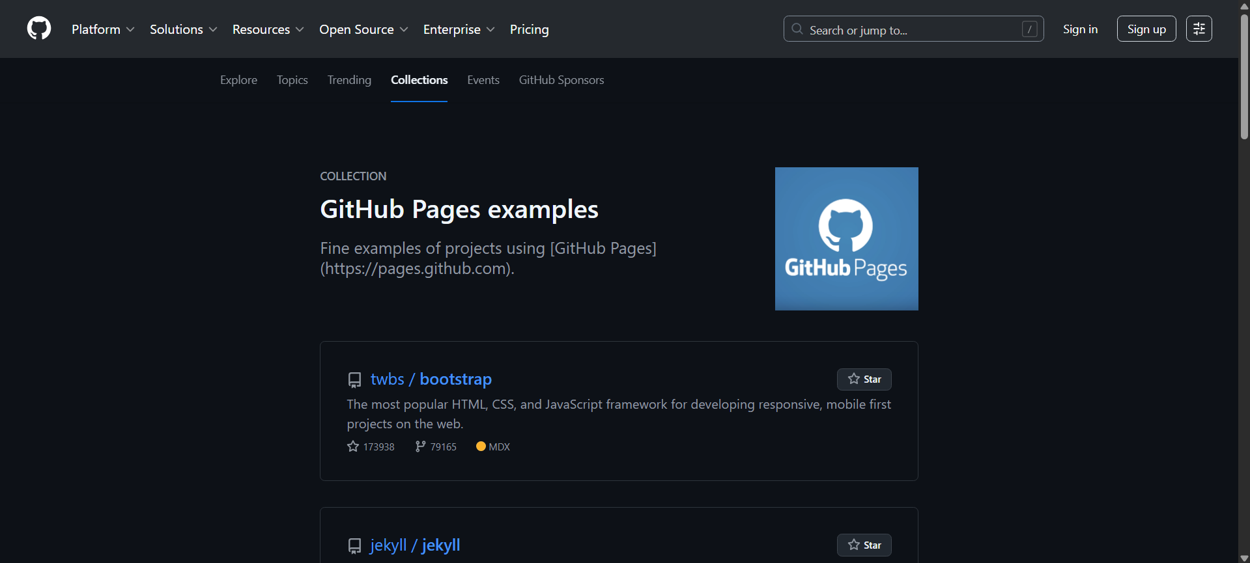
Task: Click the GitHub Pages collection image
Action: coord(846,239)
